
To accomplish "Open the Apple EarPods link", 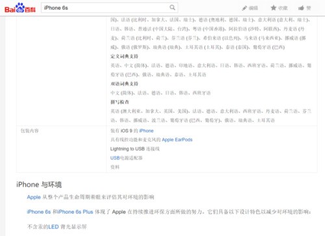I will pos(177,140).
